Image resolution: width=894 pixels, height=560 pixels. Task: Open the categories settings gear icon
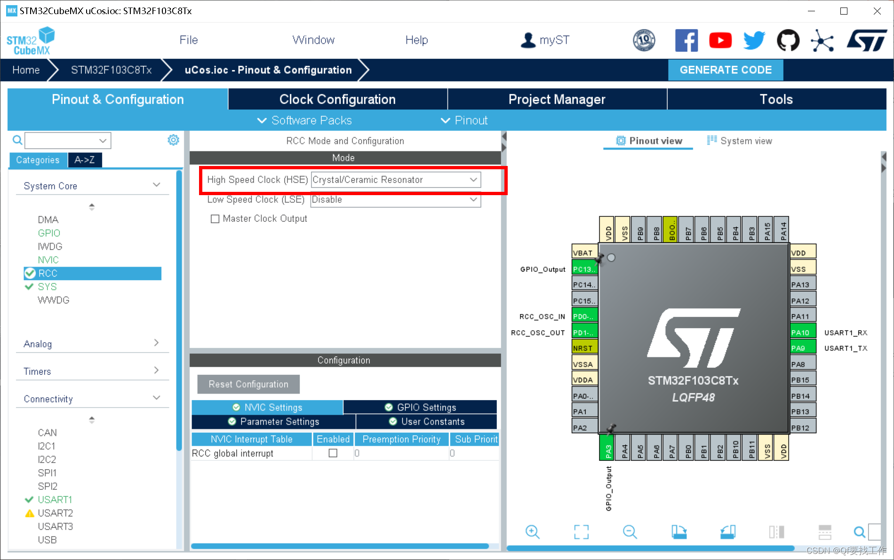[x=173, y=140]
